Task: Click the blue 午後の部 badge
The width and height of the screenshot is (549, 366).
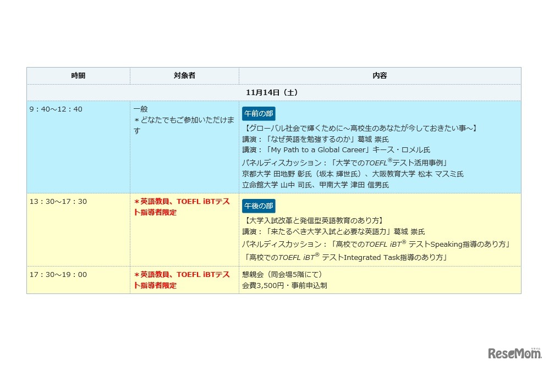Action: tap(257, 206)
